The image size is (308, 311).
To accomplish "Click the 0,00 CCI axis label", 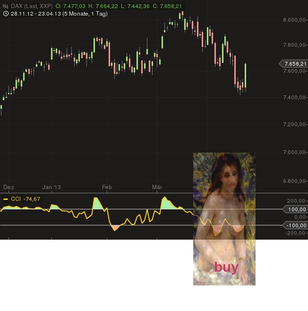I will coord(299,217).
